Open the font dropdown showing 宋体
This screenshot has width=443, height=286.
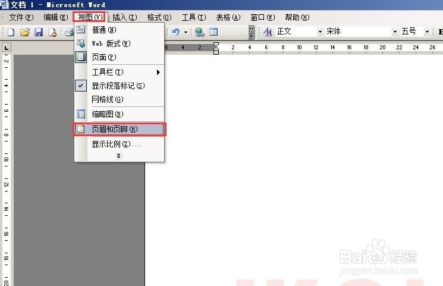(395, 32)
